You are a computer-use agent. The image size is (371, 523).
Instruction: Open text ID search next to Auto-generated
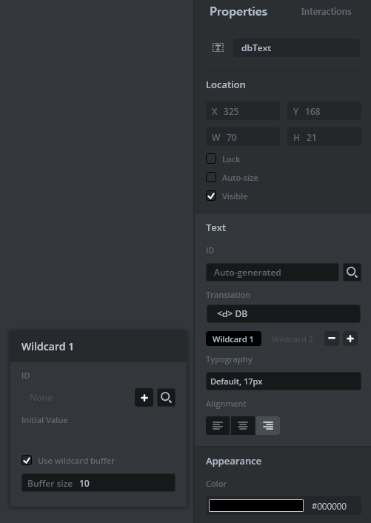pyautogui.click(x=352, y=272)
